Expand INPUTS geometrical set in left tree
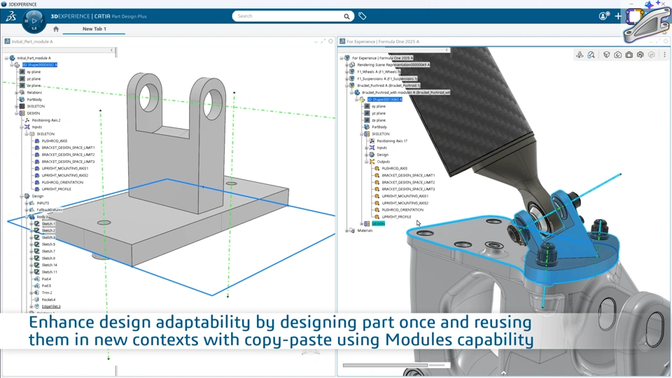Viewport: 672px width, 378px height. (x=27, y=203)
